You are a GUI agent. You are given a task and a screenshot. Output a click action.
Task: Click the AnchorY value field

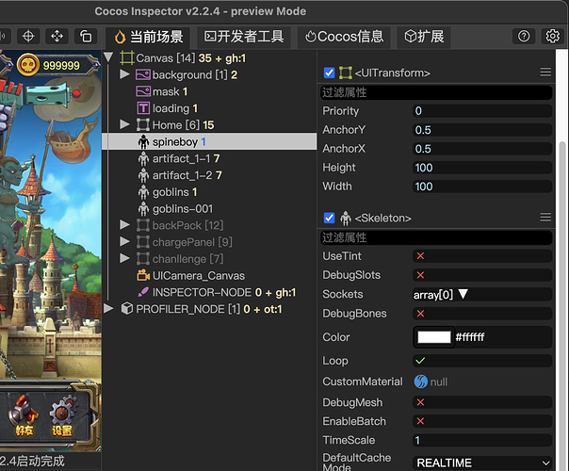(482, 130)
